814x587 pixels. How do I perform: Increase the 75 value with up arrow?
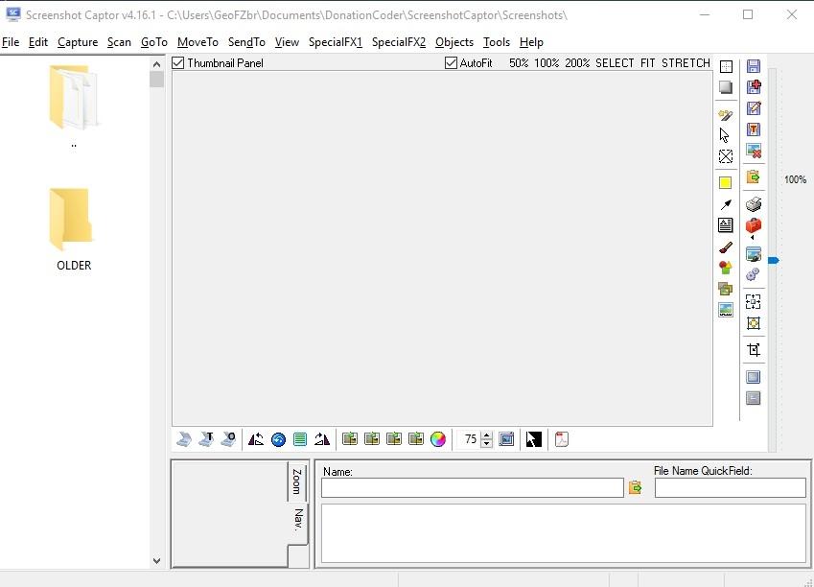pos(486,435)
